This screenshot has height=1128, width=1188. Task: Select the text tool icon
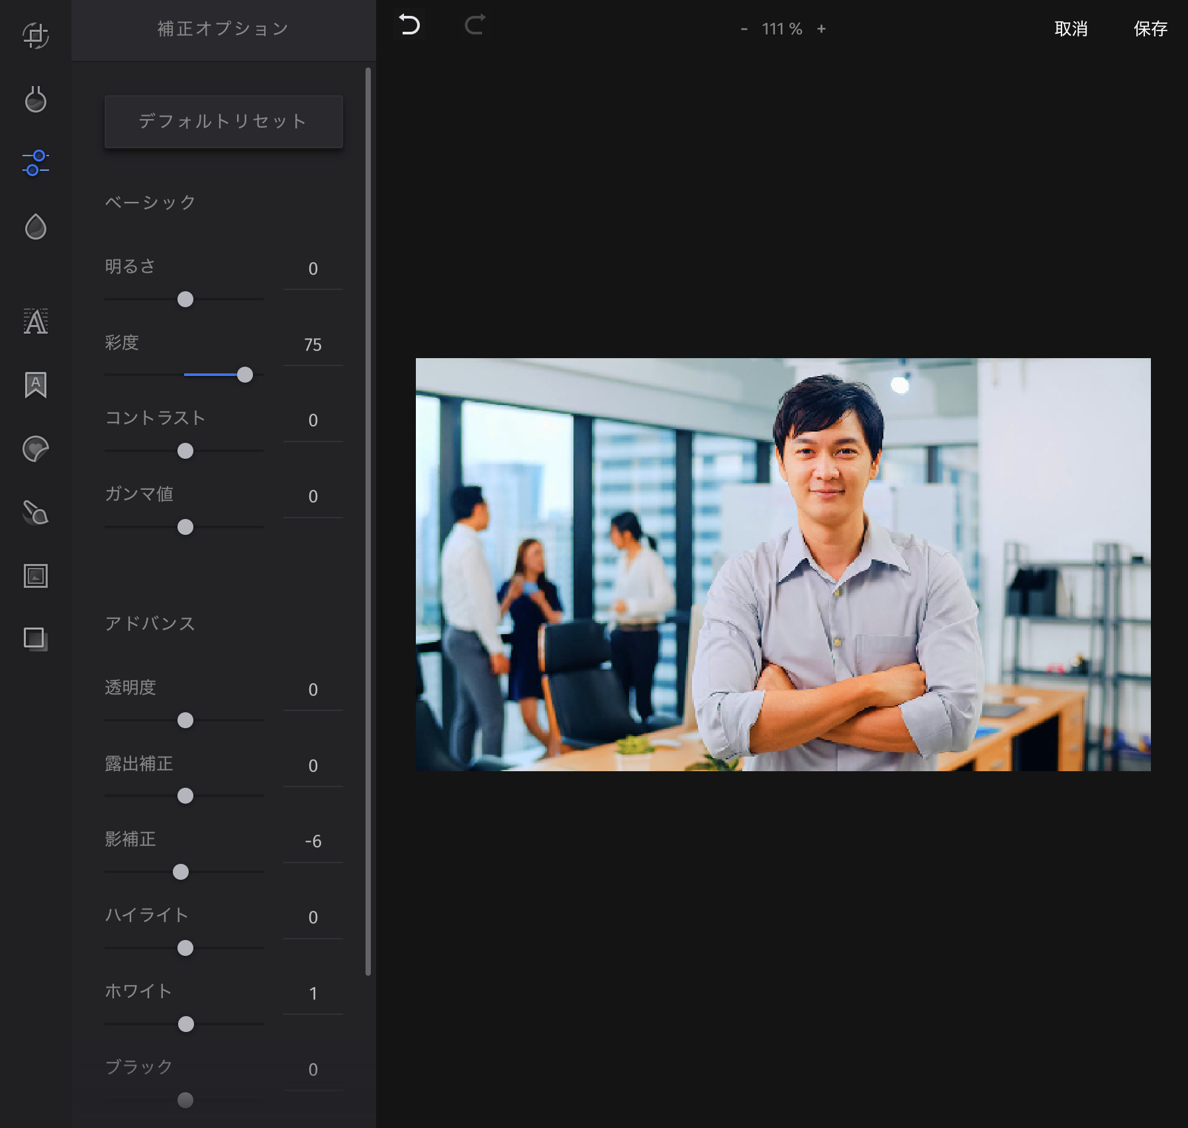[x=36, y=322]
